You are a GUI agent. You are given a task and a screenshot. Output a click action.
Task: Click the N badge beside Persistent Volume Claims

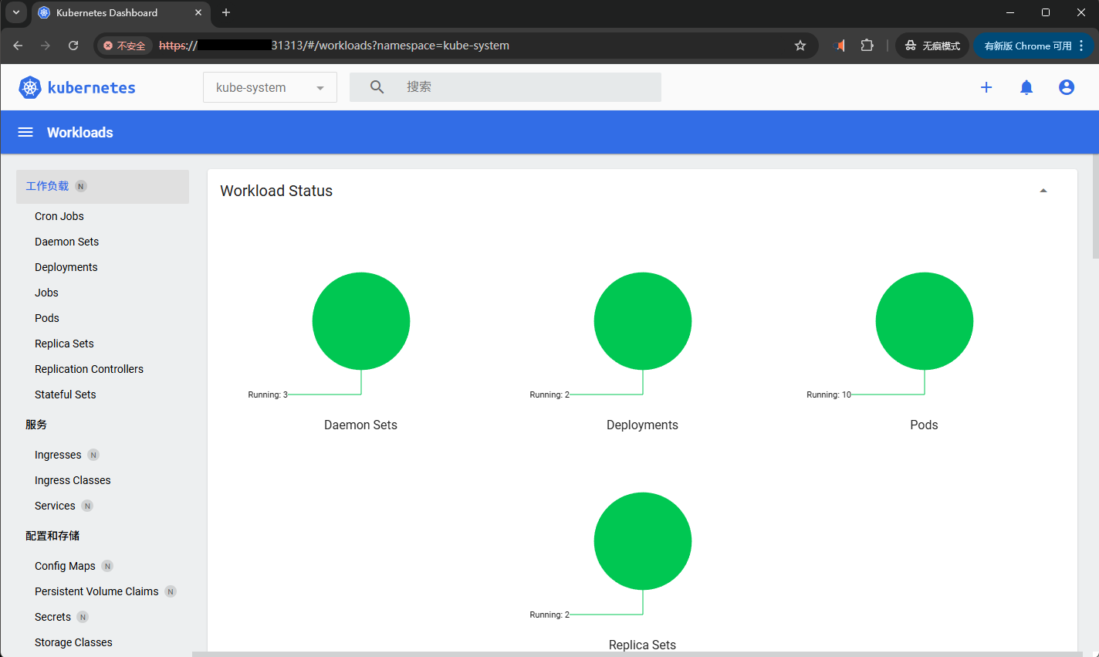(x=171, y=591)
